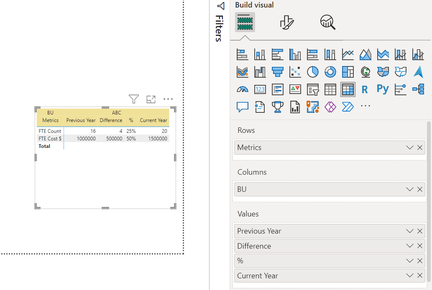Select the Ribbon chart visual

[242, 72]
